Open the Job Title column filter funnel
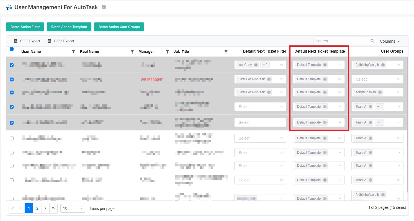 (x=226, y=52)
